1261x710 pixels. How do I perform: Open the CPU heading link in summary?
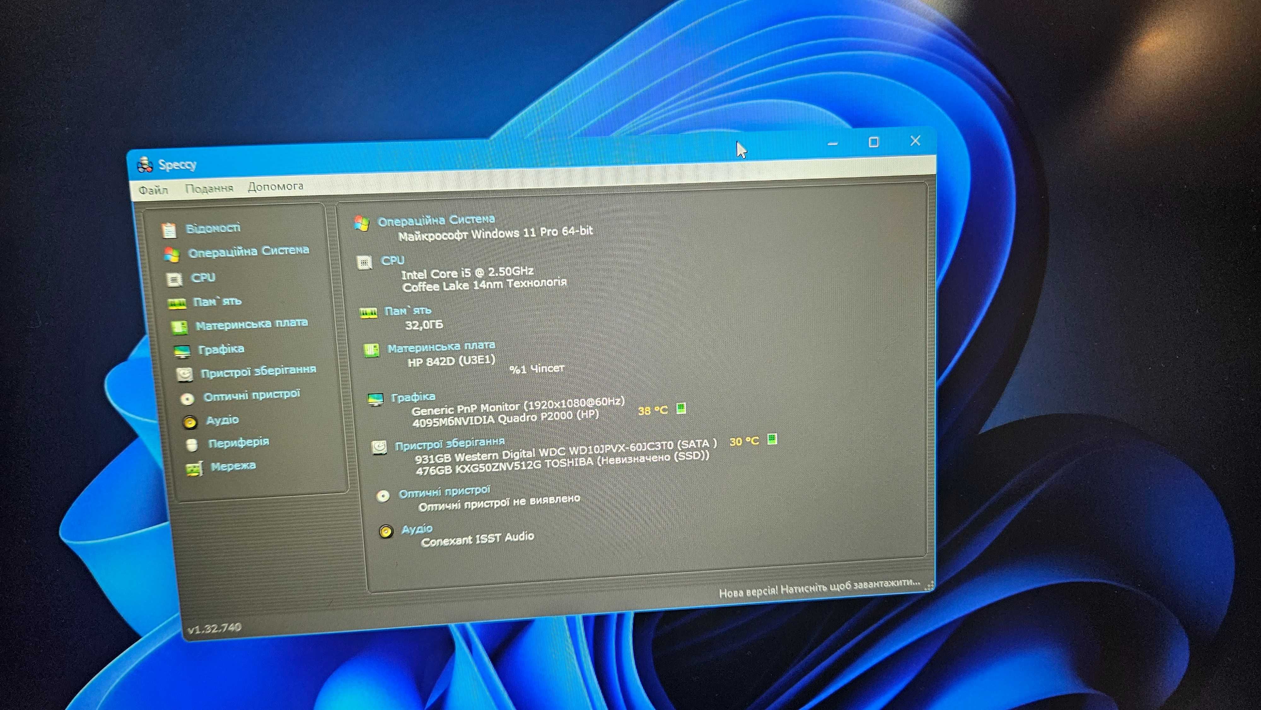(392, 260)
